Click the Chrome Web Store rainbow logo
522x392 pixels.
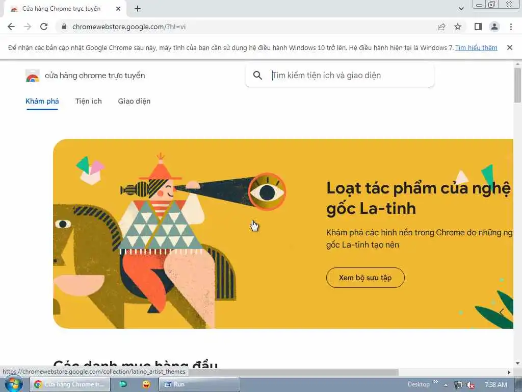(32, 76)
